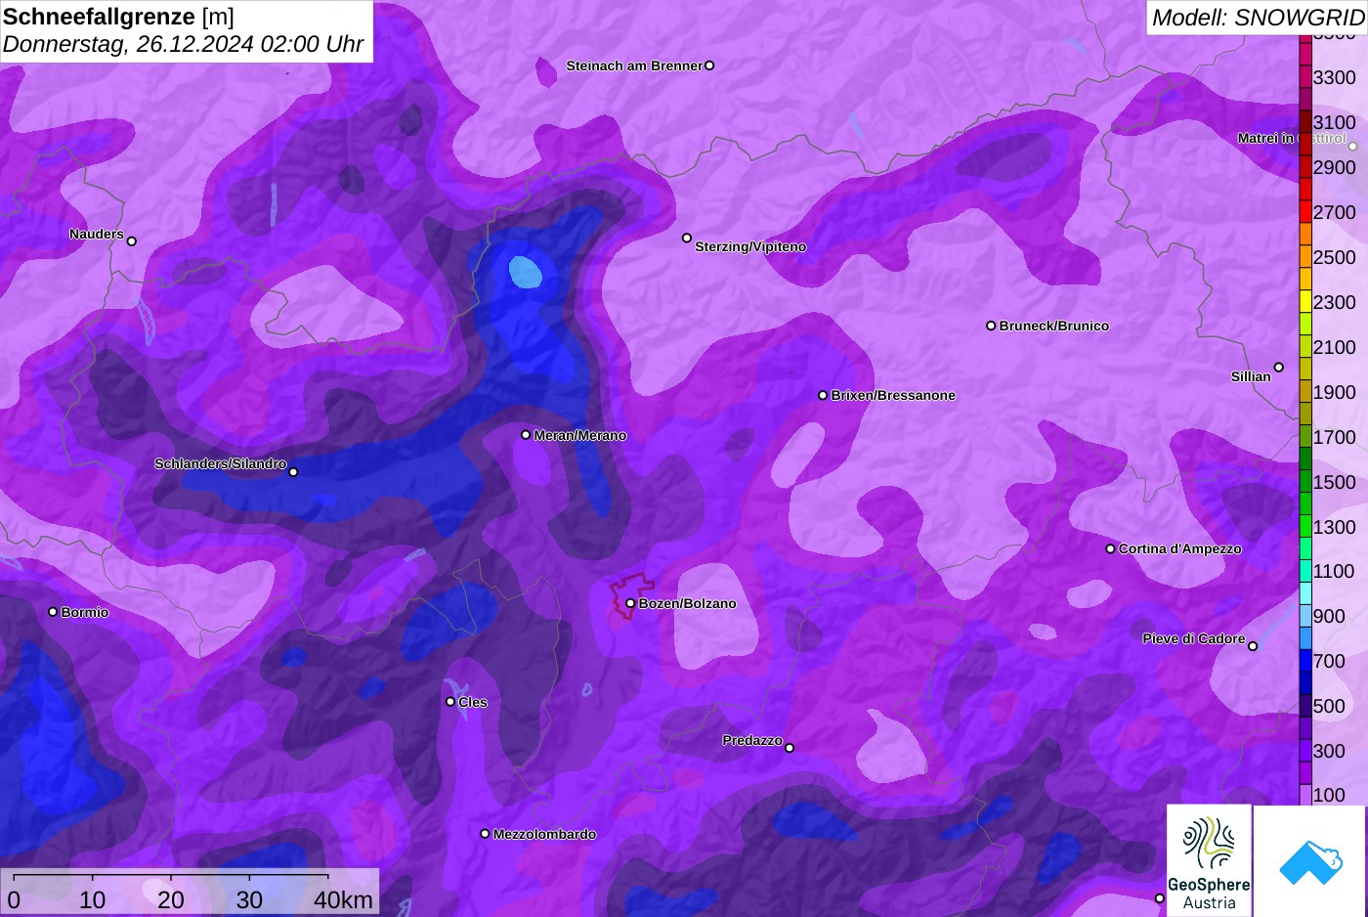Screen dimensions: 1368x917
Task: Click the 1100 turquoise legend swatch
Action: [x=1305, y=571]
